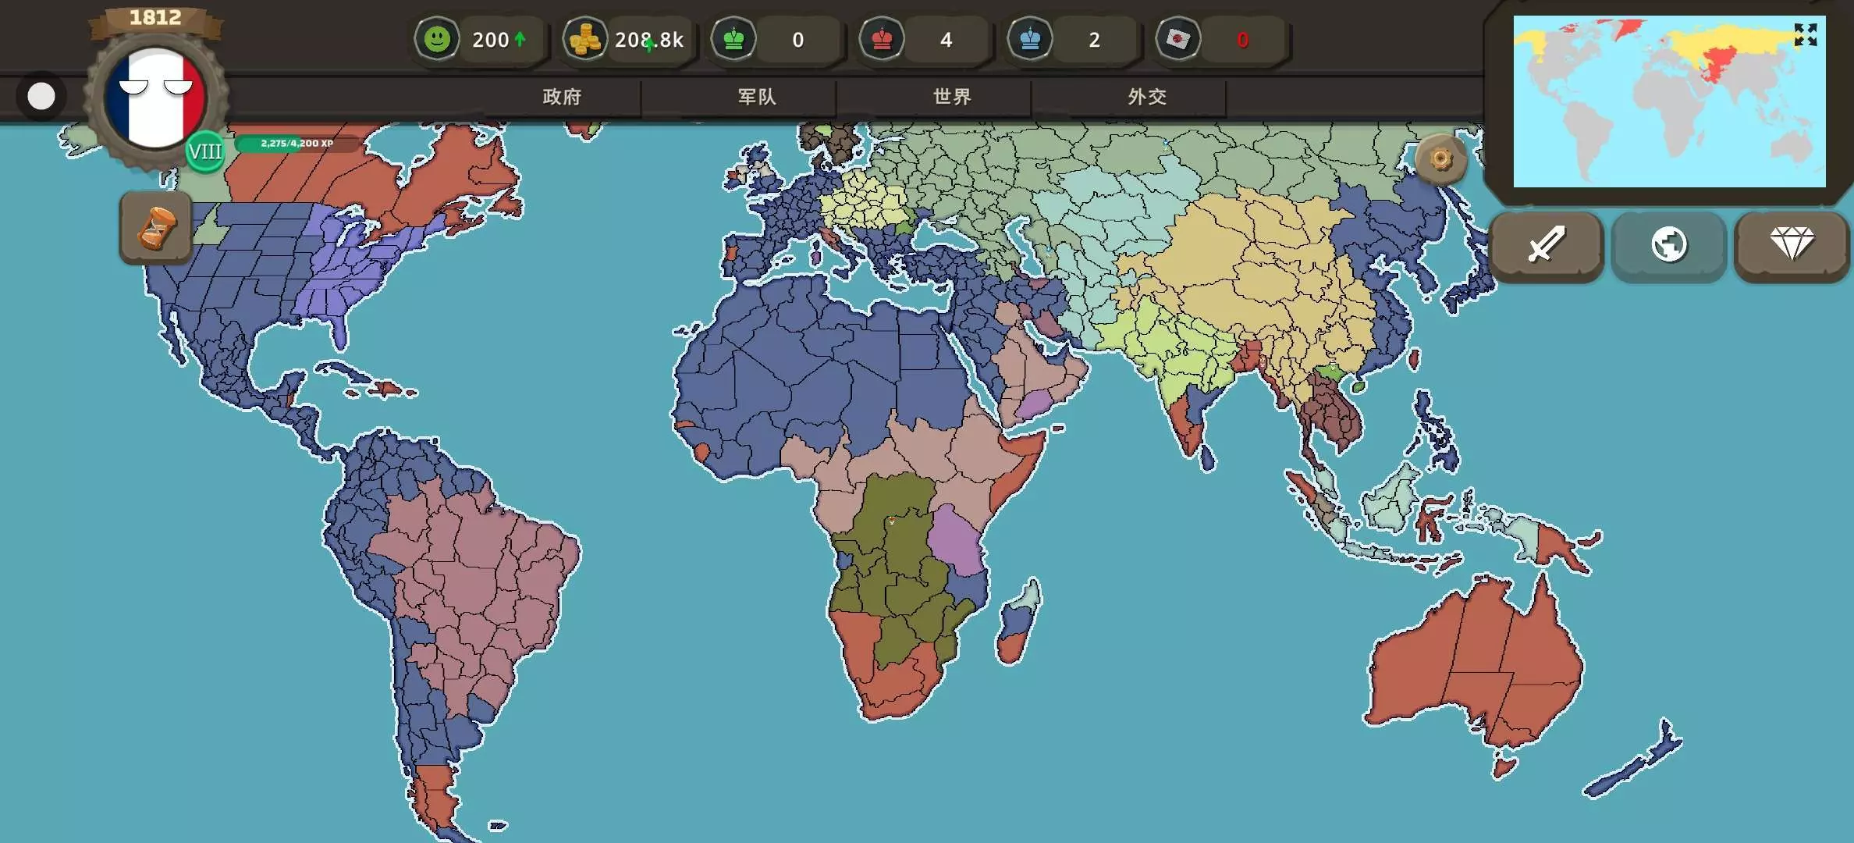Open the 外交 diplomacy tab
Screen dimensions: 1854x843
[x=1147, y=97]
